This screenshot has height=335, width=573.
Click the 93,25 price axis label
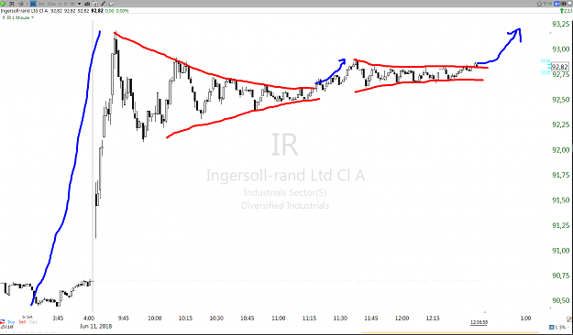click(560, 24)
